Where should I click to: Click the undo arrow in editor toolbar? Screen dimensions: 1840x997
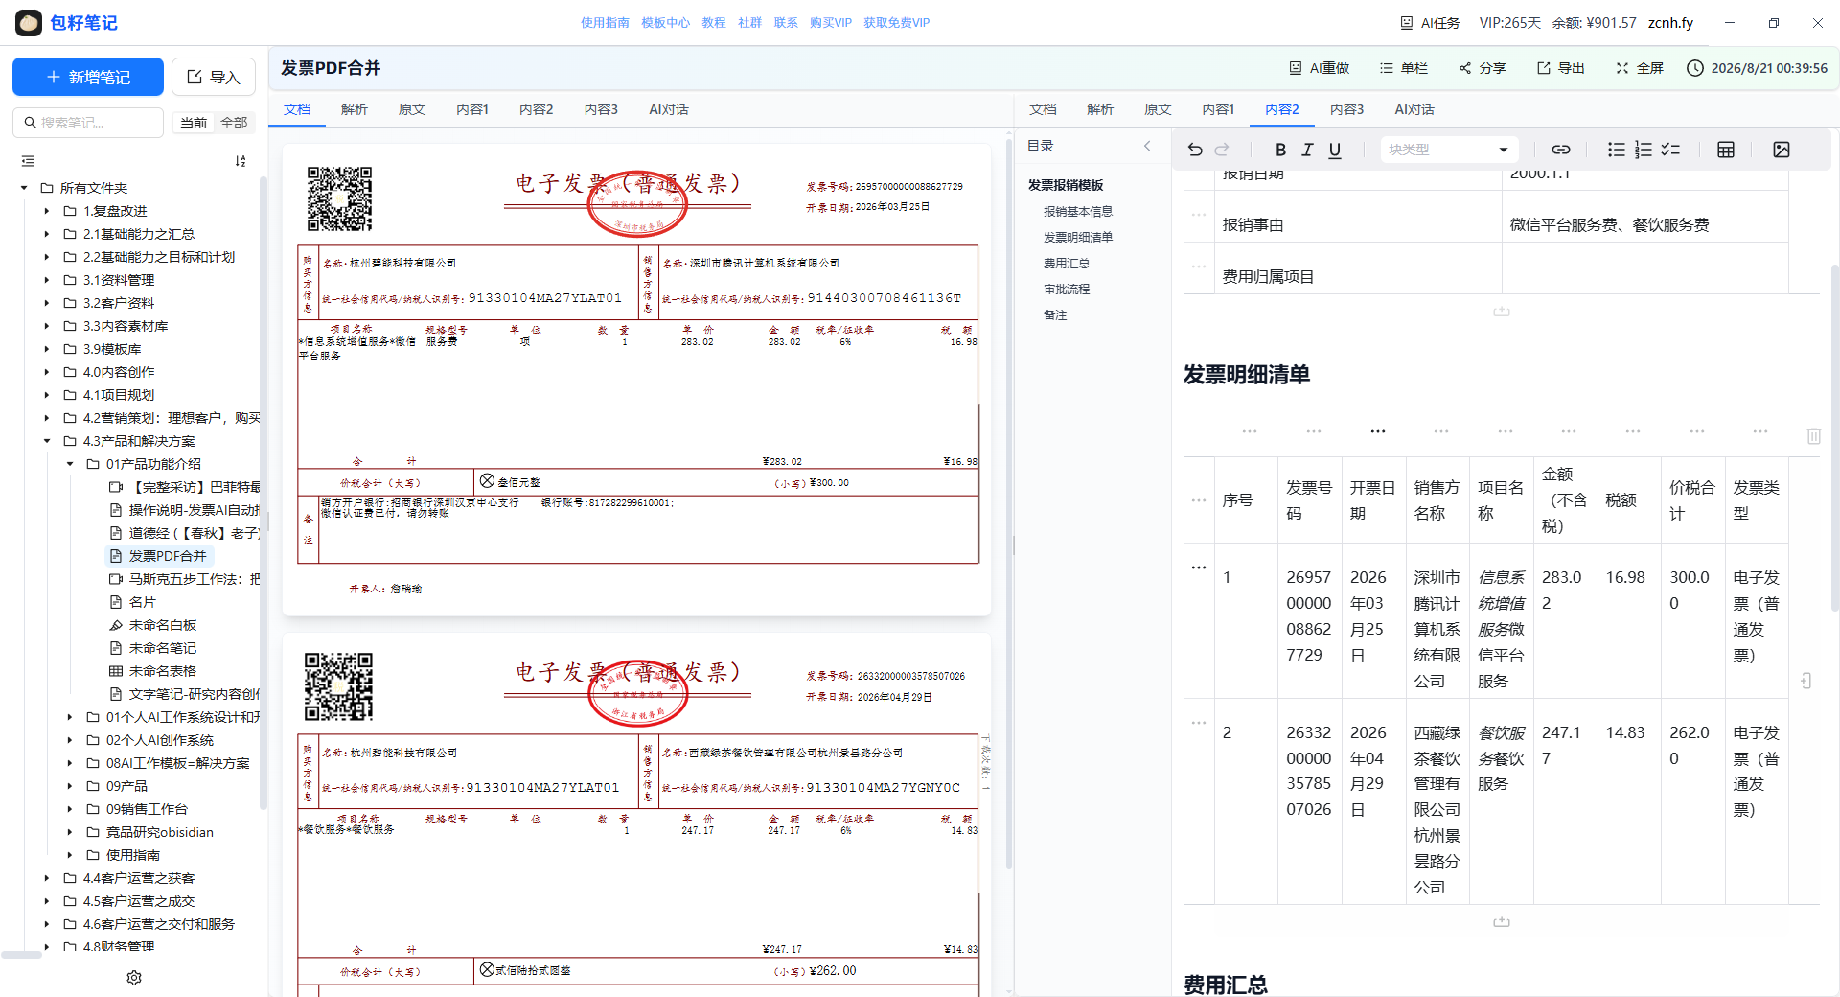(x=1195, y=150)
